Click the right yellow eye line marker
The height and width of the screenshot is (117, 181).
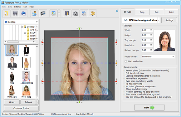pos(116,63)
